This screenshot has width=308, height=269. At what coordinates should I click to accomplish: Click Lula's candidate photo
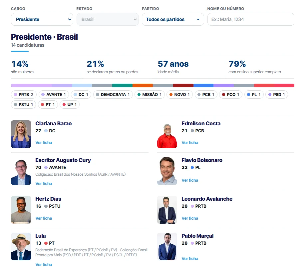21,247
